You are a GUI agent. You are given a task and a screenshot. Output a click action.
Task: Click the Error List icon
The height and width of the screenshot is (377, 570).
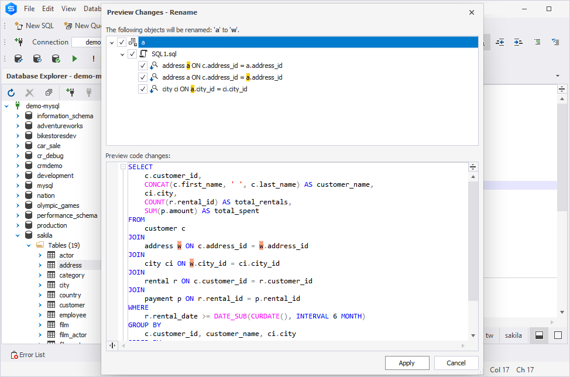tap(14, 355)
